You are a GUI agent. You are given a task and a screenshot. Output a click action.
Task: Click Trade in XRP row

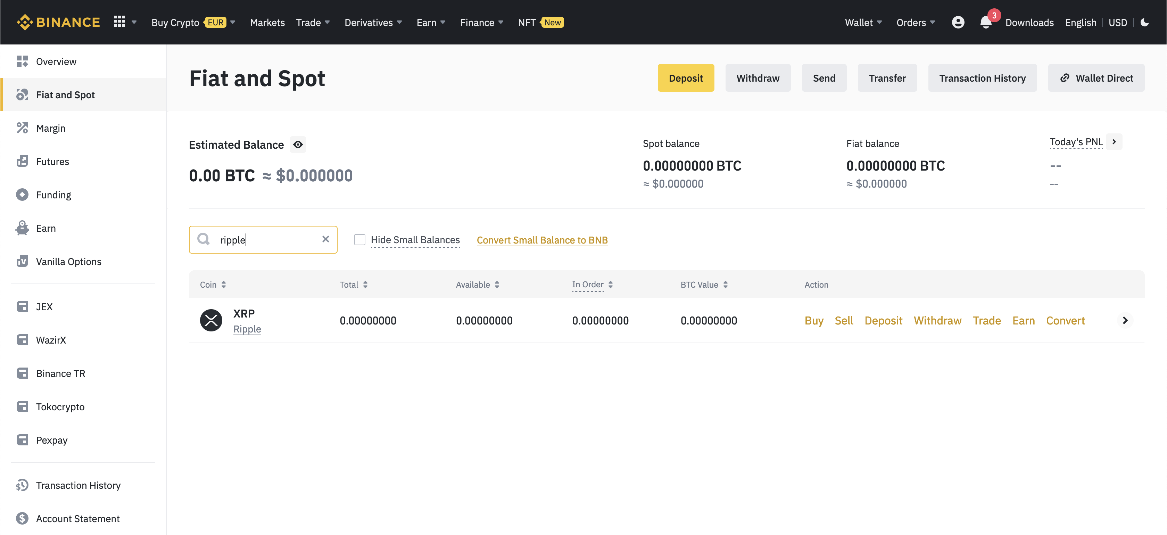click(987, 320)
